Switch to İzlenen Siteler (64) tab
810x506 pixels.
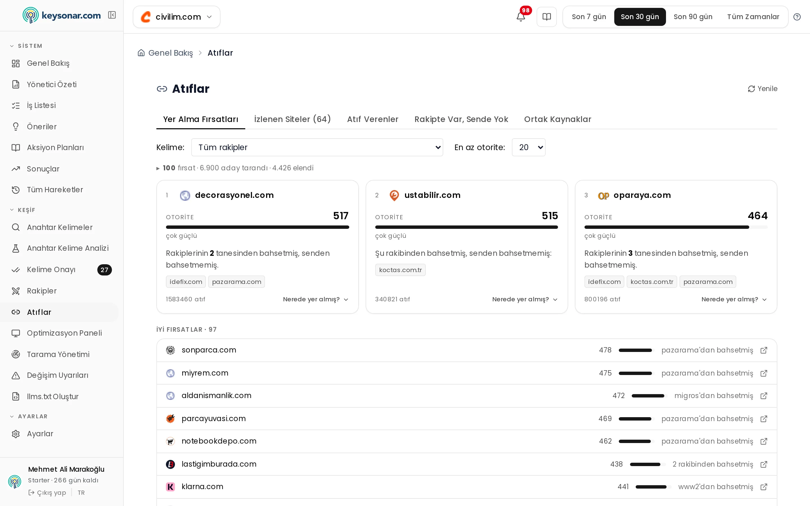(292, 119)
